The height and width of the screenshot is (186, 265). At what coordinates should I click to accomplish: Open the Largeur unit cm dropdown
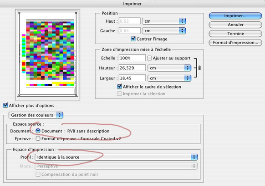[x=169, y=78]
